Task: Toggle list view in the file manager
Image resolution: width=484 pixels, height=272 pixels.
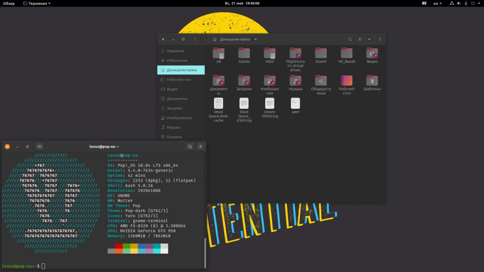Action: tap(360, 39)
